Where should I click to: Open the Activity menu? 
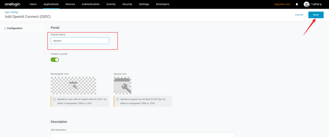click(x=111, y=4)
